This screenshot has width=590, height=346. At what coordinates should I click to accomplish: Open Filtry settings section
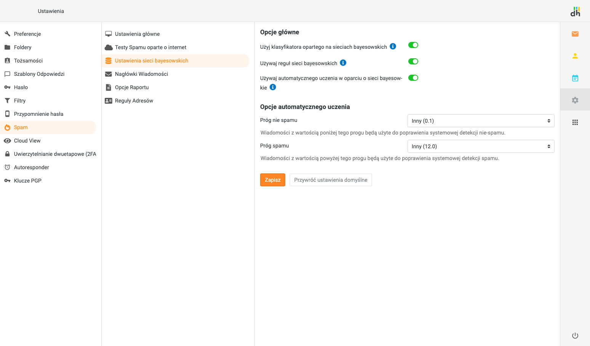coord(48,101)
